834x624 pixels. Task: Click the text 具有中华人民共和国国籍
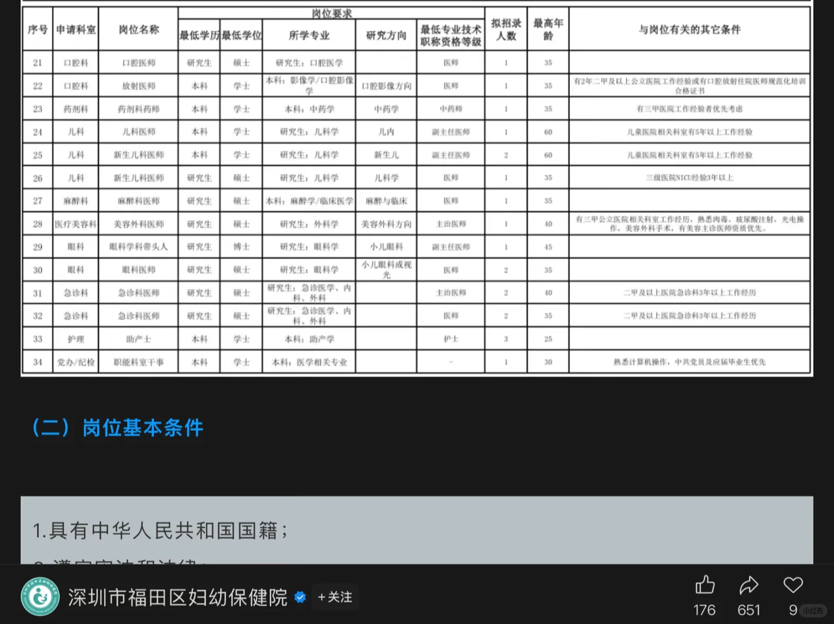point(161,530)
